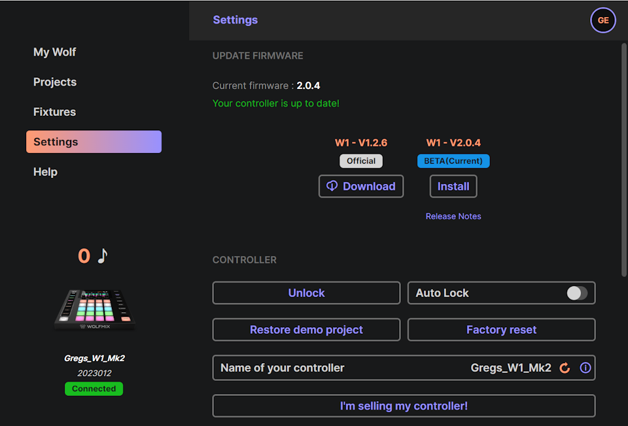Click the green Connected status badge

coord(94,389)
